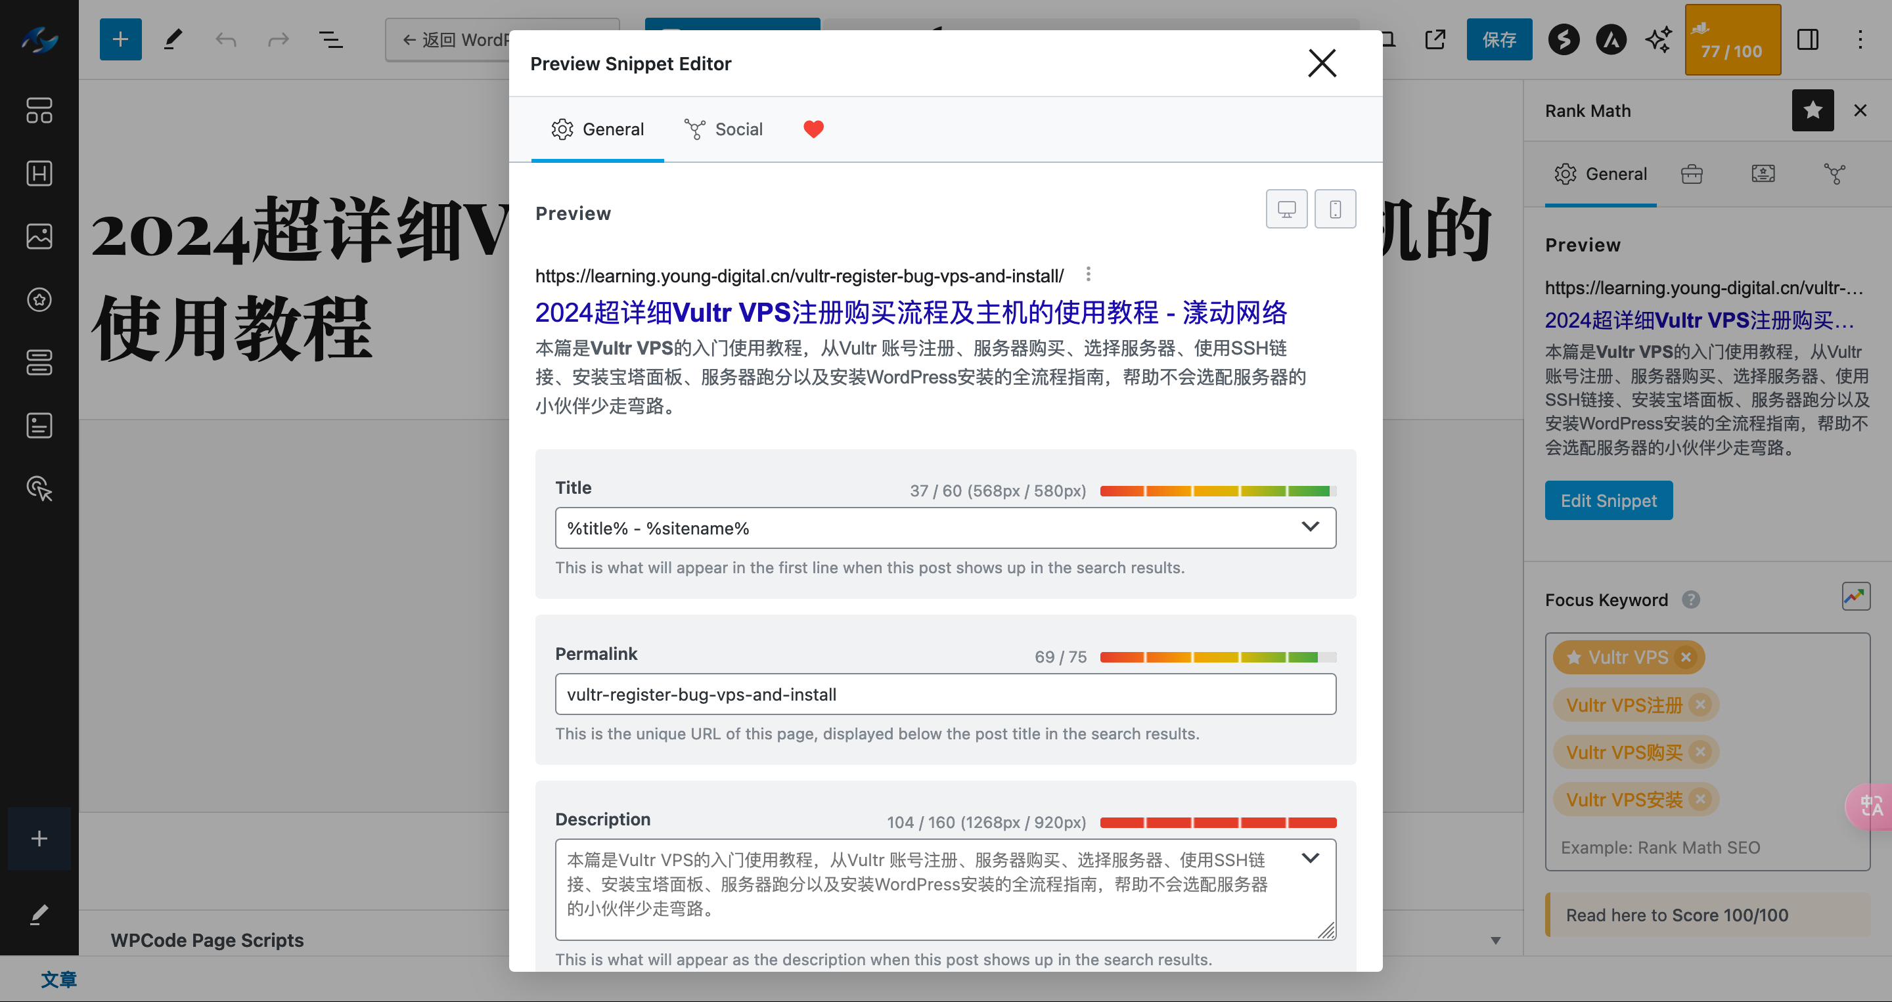Select the General tab in snippet editor
1892x1002 pixels.
click(597, 129)
